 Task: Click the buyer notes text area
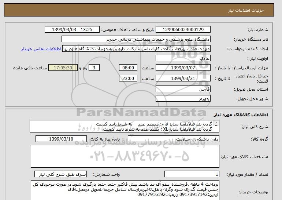tap(125, 190)
